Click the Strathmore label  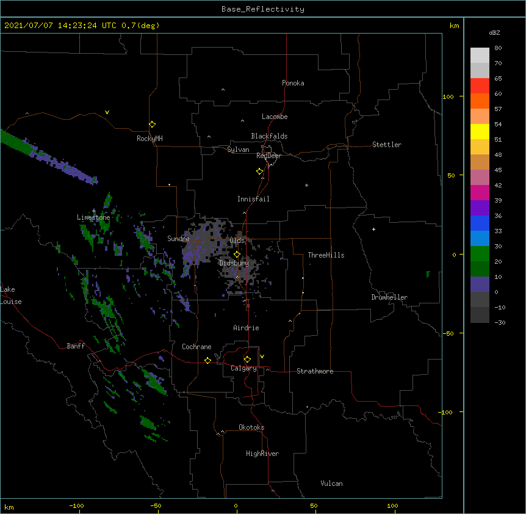click(315, 371)
